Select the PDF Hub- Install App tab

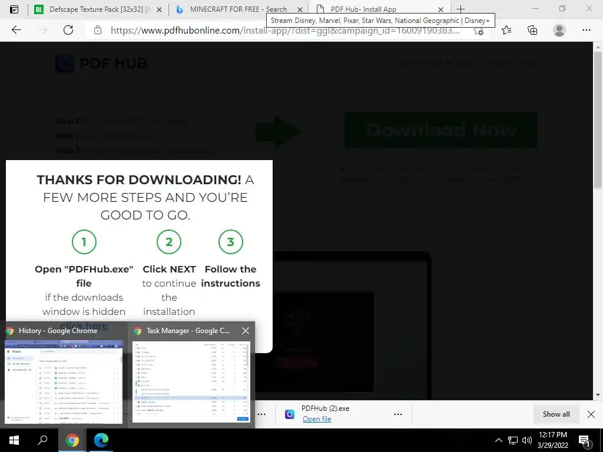tap(379, 9)
